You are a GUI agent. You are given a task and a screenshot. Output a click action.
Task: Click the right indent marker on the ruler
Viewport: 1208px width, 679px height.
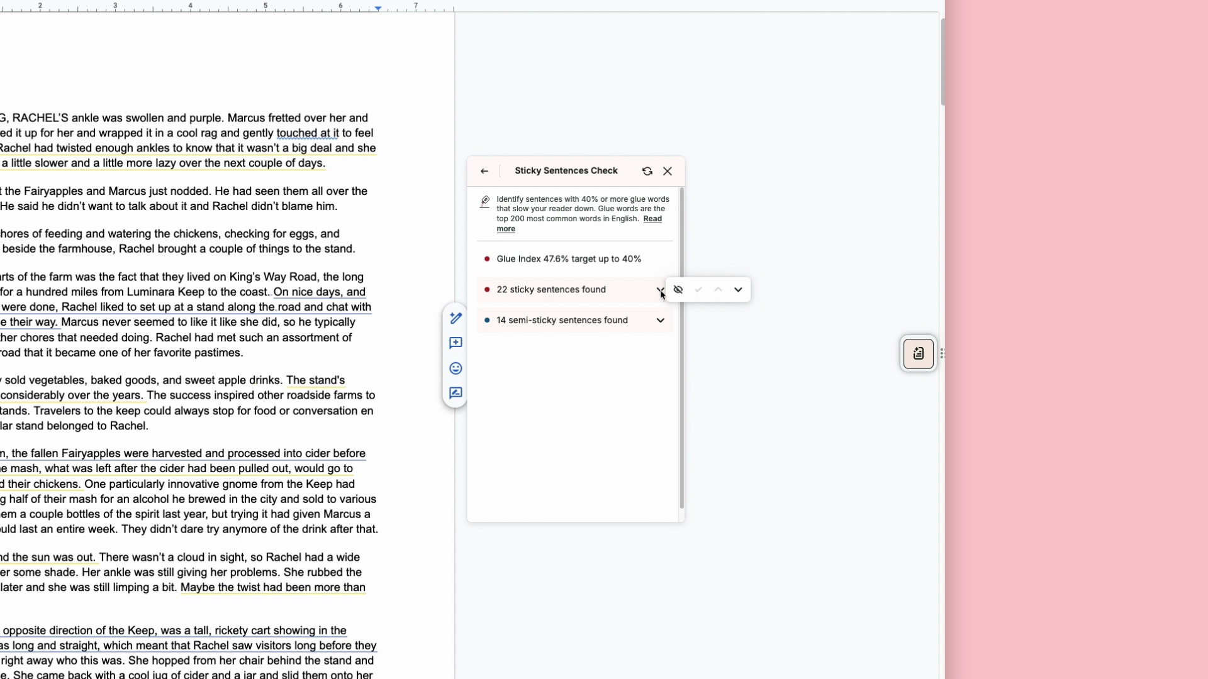378,8
